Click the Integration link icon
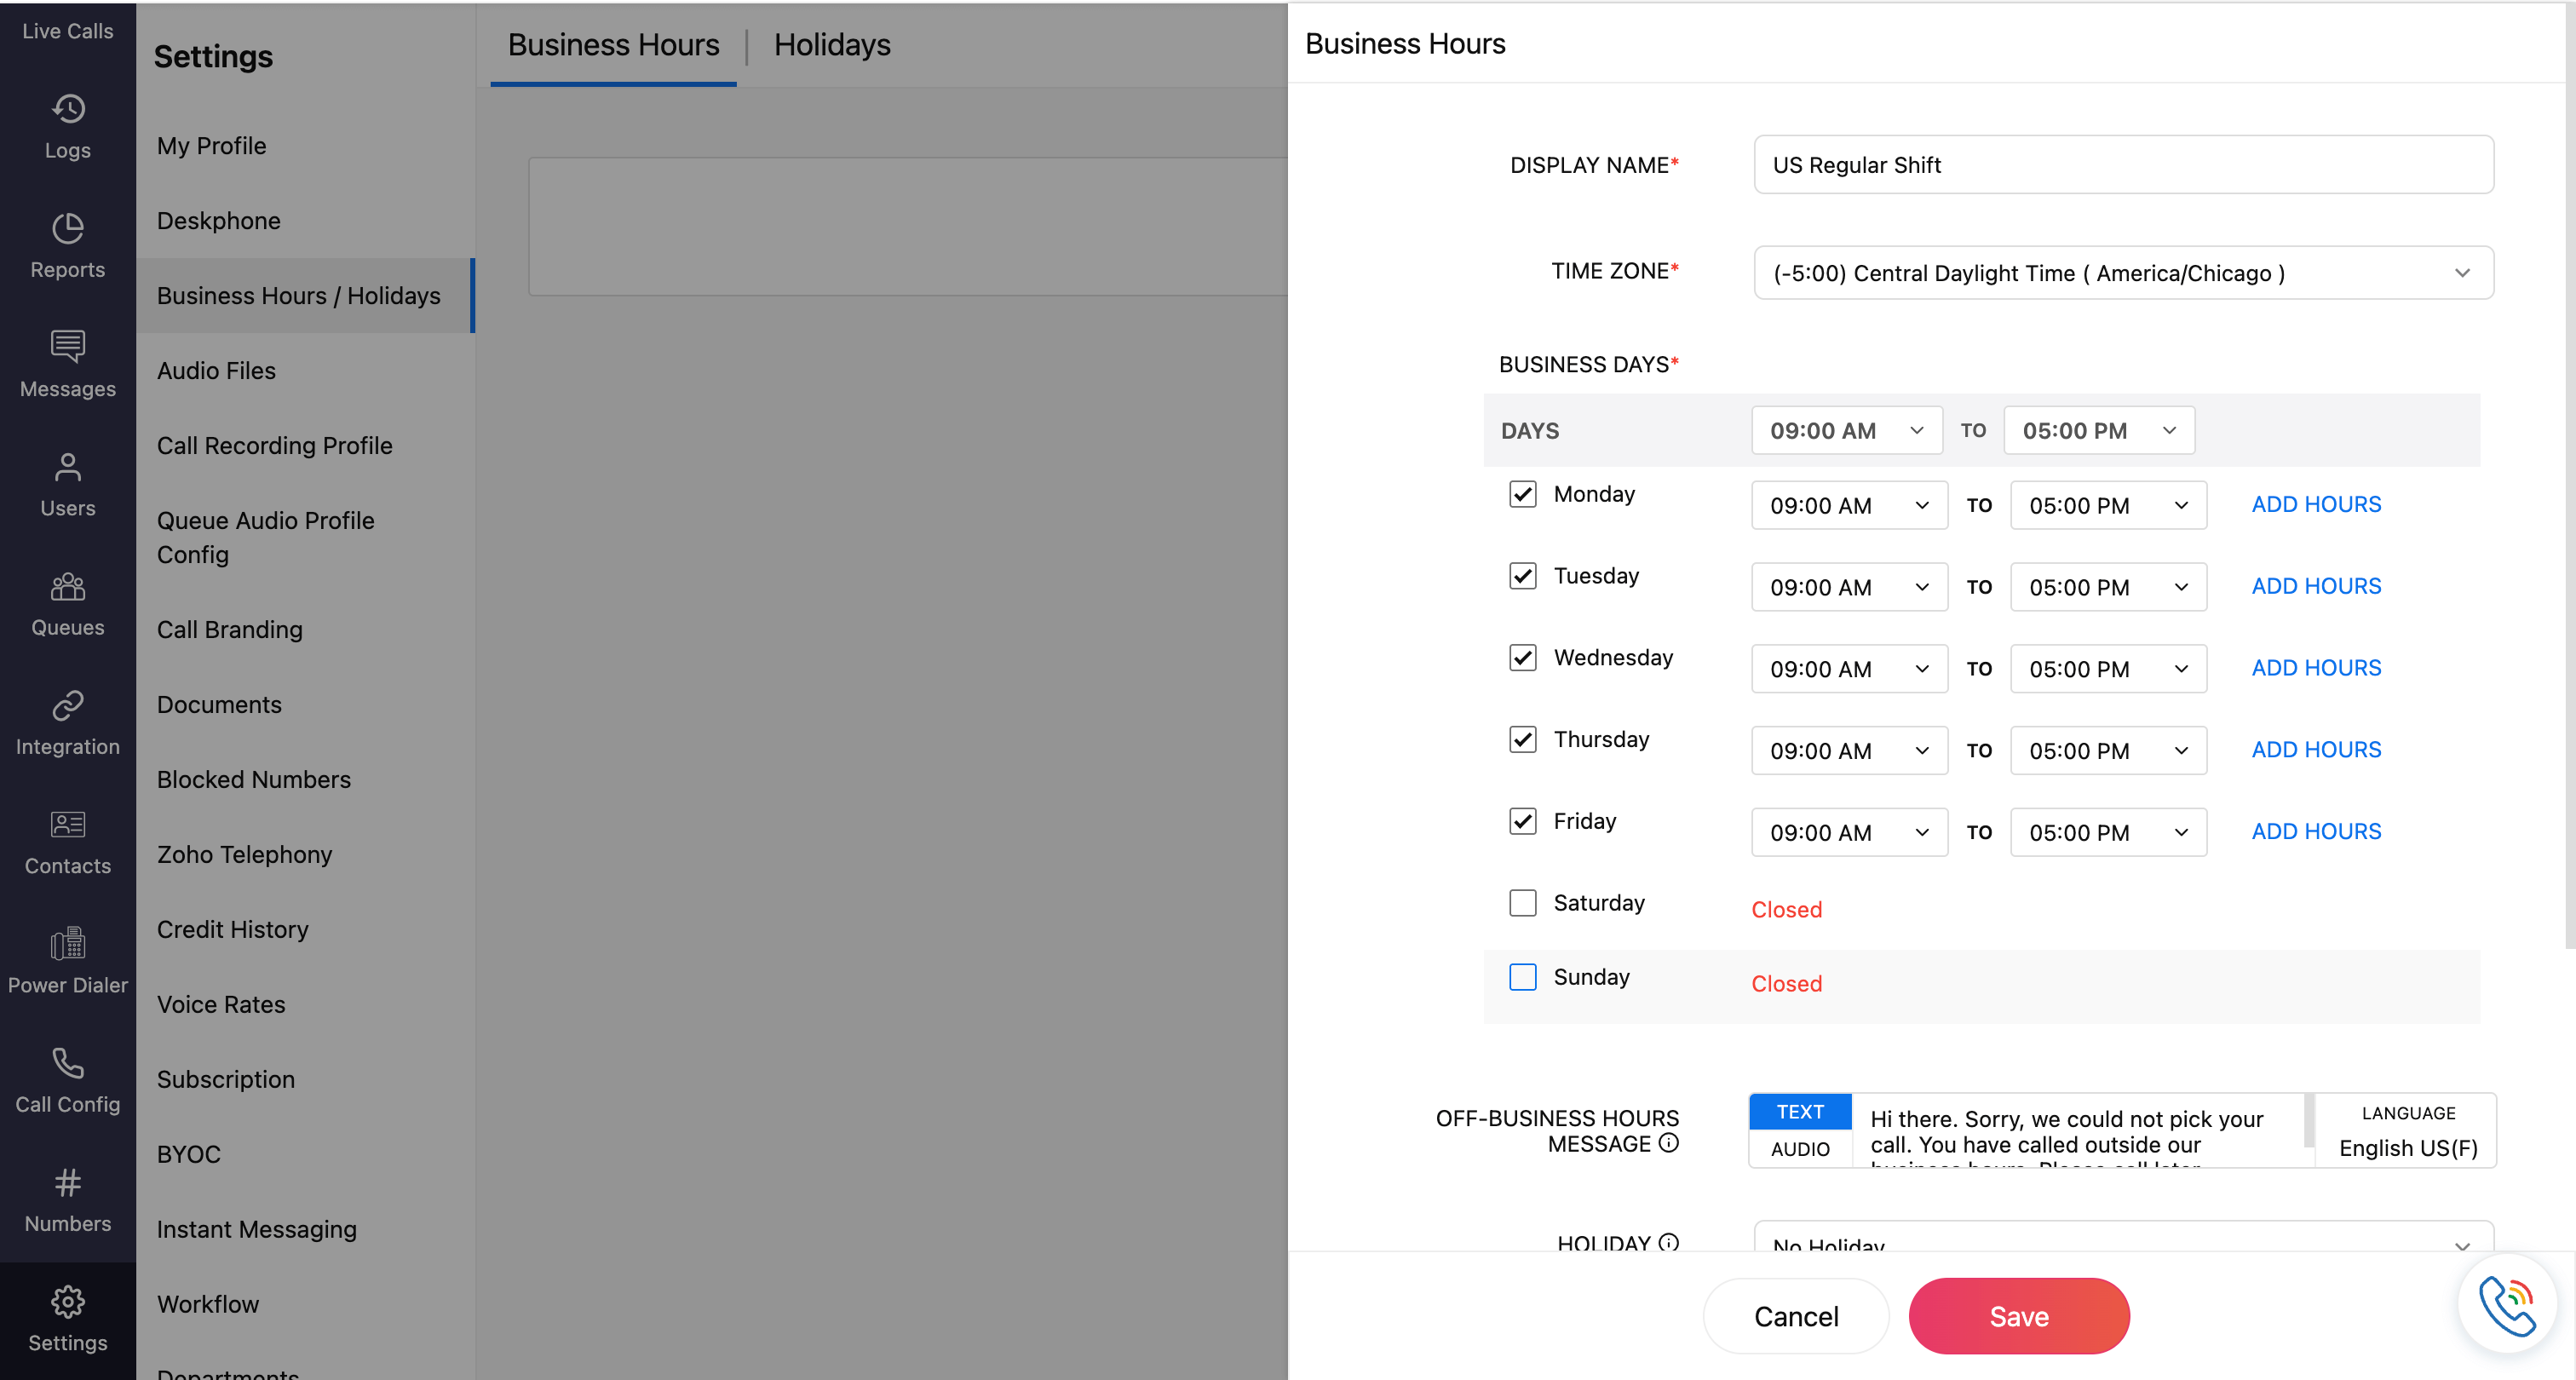The image size is (2576, 1380). point(68,705)
